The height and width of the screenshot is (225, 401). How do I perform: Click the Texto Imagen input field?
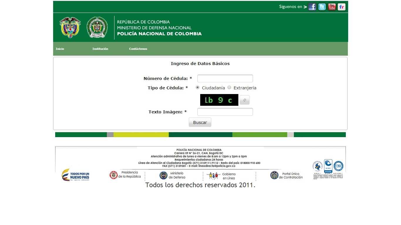tap(225, 112)
